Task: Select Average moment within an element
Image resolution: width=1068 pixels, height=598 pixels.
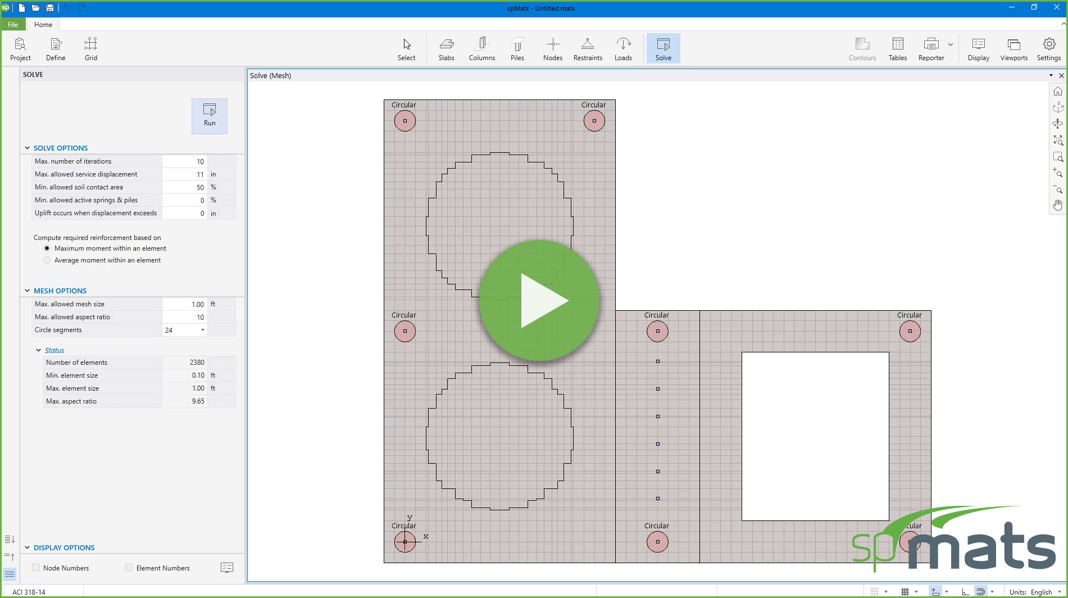Action: point(47,260)
